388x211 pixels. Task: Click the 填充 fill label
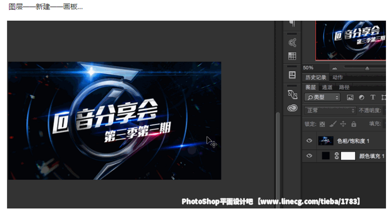(375, 124)
